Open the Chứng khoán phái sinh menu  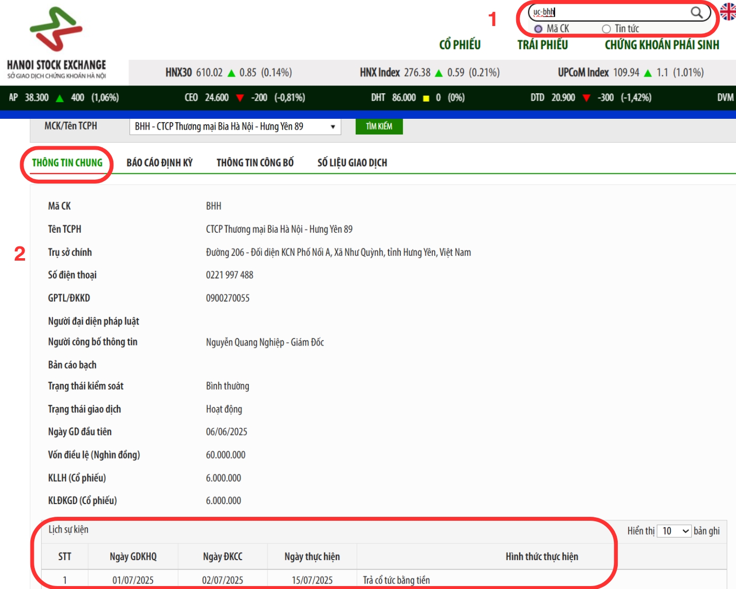click(x=661, y=45)
